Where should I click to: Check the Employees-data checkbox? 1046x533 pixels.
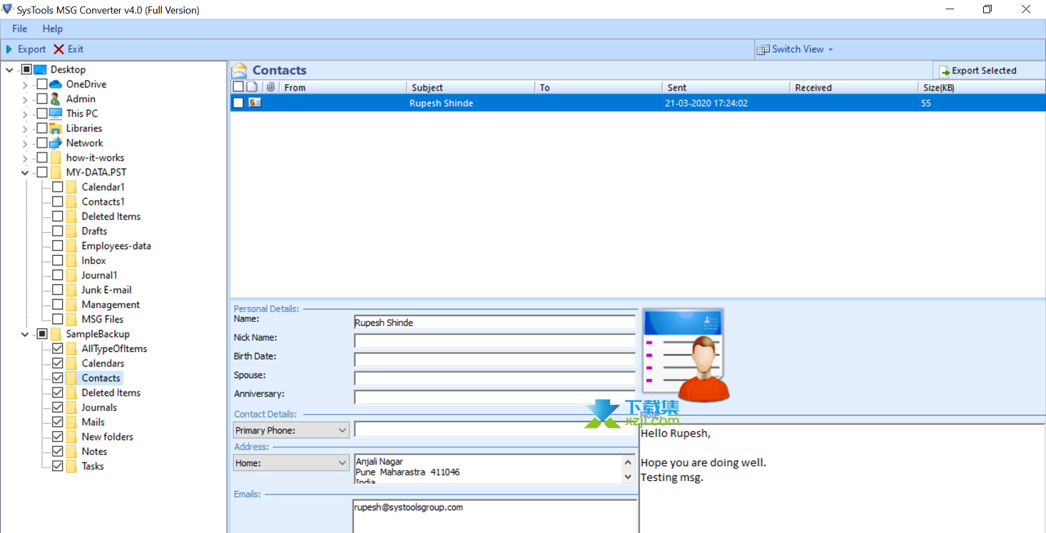[x=58, y=246]
